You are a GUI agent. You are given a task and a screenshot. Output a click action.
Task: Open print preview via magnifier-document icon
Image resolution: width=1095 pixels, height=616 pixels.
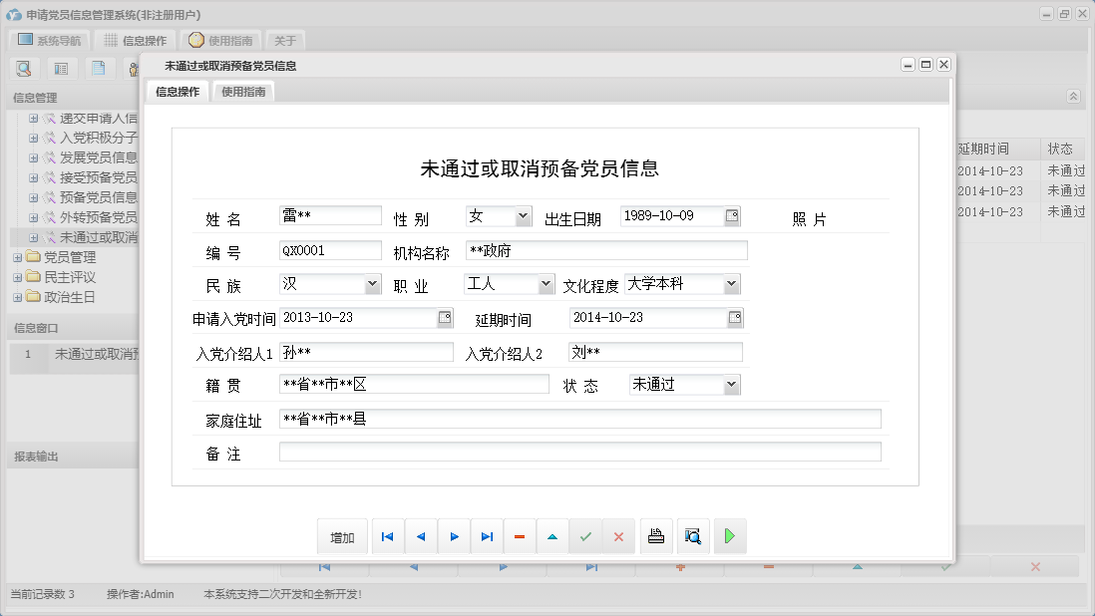tap(692, 536)
